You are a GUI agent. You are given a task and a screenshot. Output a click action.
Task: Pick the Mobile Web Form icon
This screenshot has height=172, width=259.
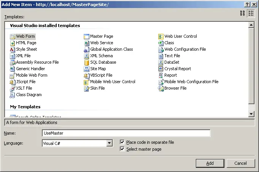pos(13,76)
